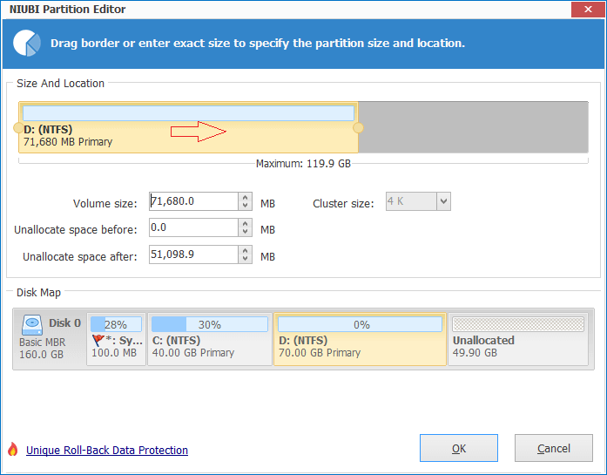Increase Unallocate space before value
The height and width of the screenshot is (475, 607).
coord(245,223)
